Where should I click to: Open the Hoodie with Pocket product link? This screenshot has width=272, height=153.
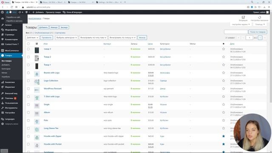[x=53, y=144]
